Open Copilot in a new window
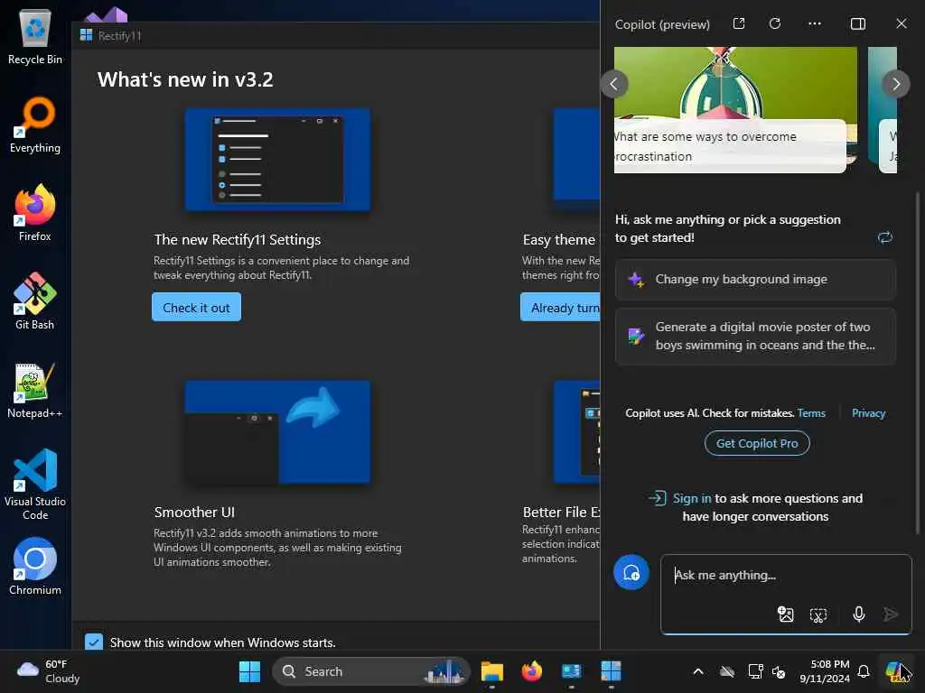 [739, 23]
